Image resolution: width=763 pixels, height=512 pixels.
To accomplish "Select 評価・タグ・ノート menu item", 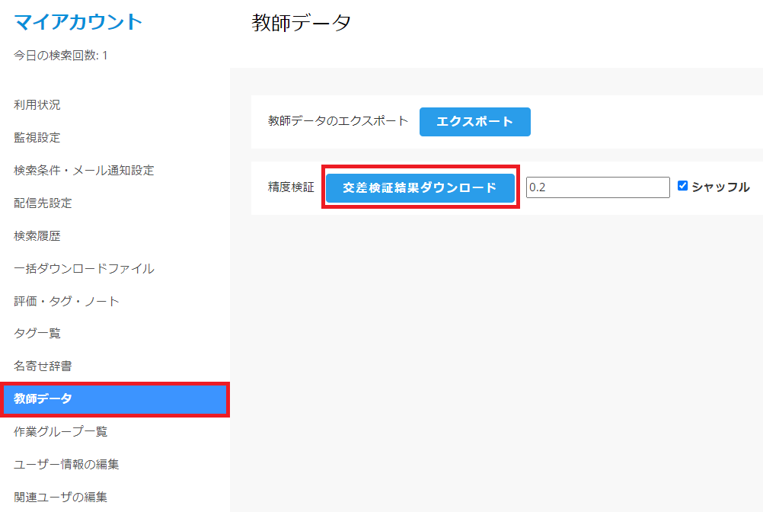I will click(66, 302).
